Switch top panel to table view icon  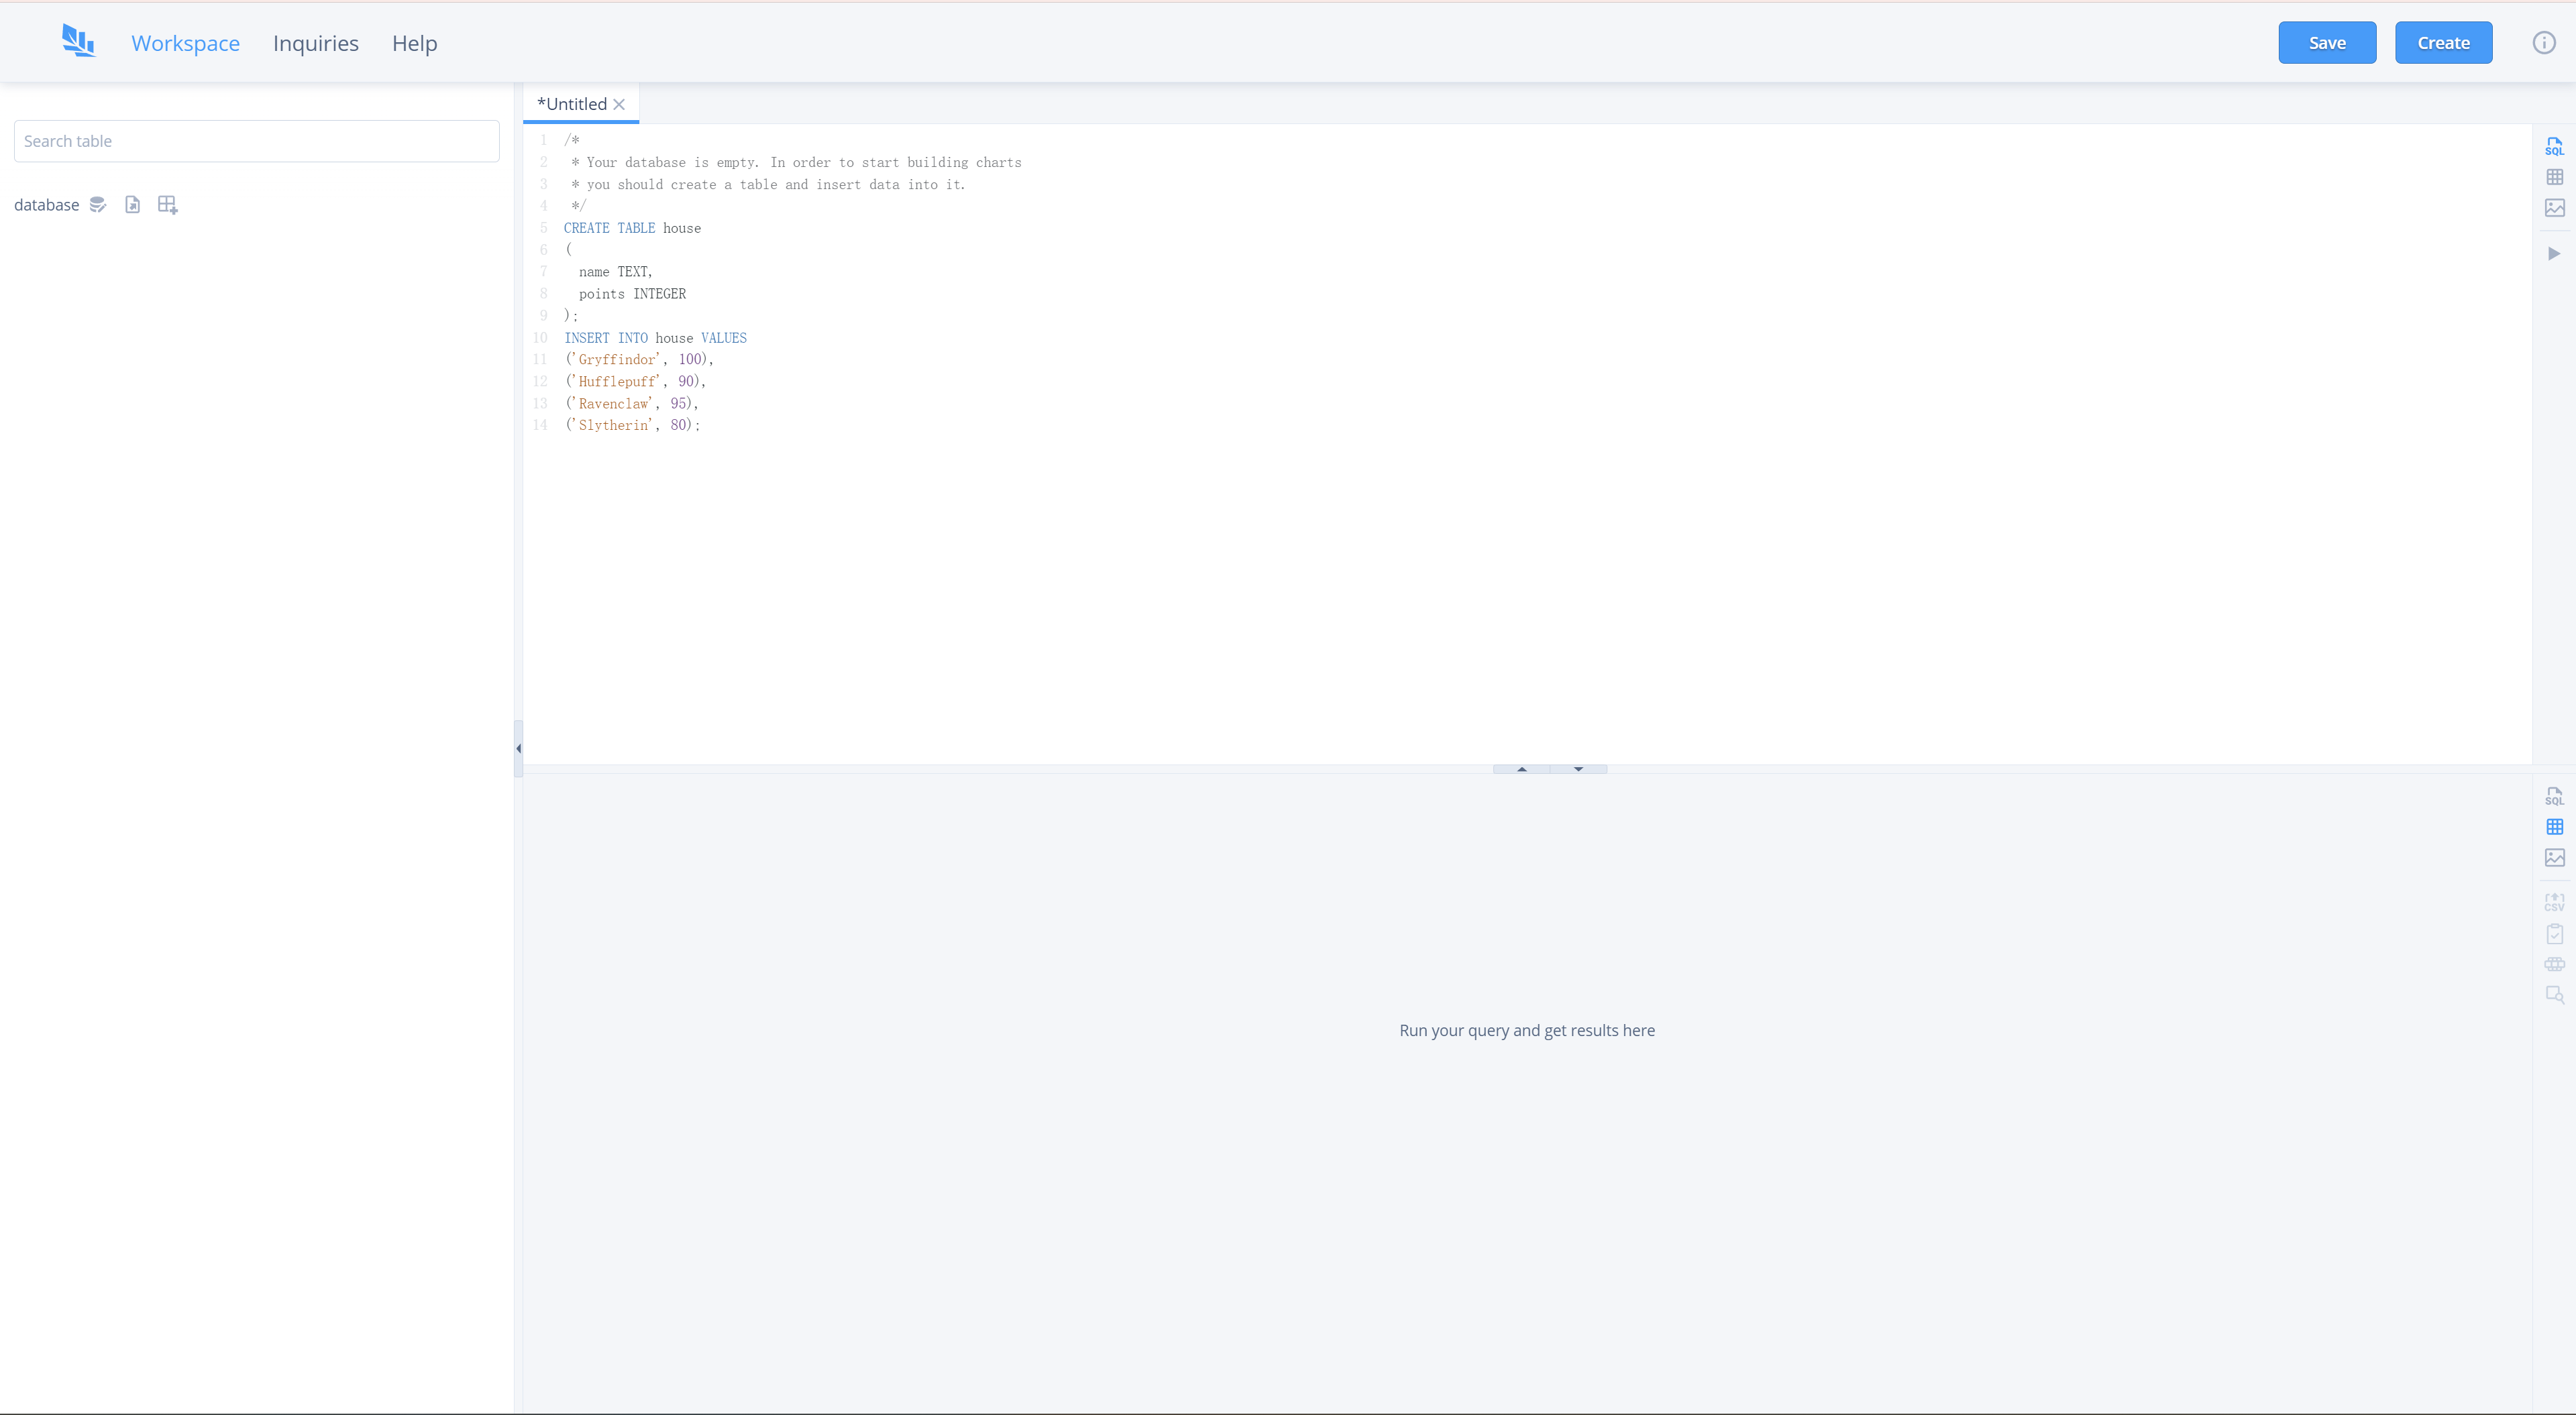pyautogui.click(x=2554, y=177)
